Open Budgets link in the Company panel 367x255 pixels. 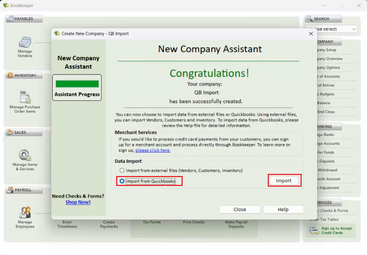(x=326, y=94)
